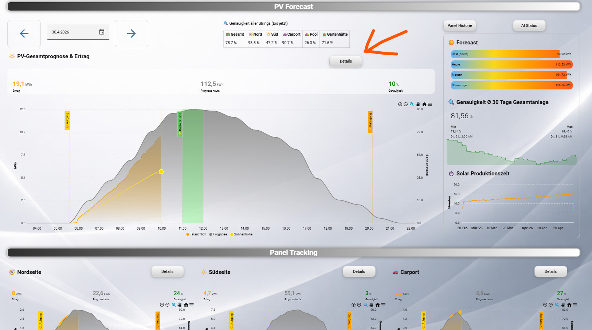Open Details for Carport panel
Image resolution: width=592 pixels, height=330 pixels.
click(550, 271)
